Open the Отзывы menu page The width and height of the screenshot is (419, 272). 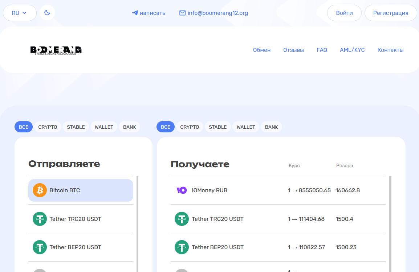(x=293, y=50)
